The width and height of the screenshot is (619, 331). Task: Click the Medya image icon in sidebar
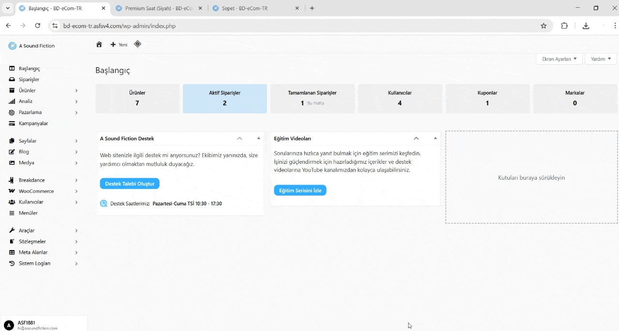[x=12, y=163]
